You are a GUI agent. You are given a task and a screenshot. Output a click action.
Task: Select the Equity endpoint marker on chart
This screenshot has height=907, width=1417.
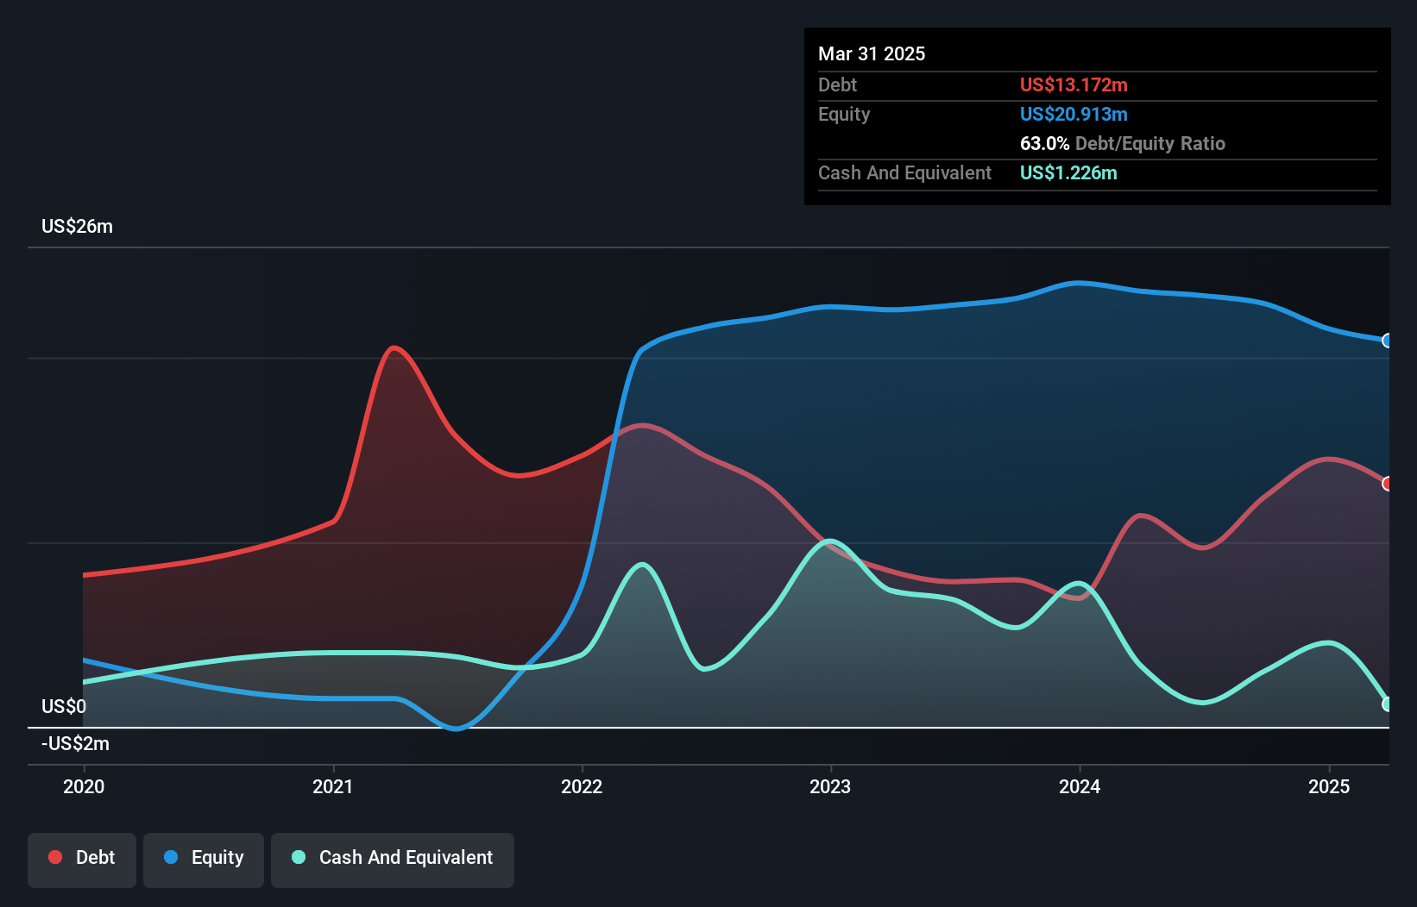tap(1388, 341)
